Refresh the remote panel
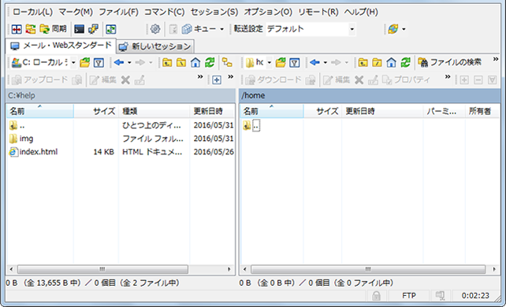This screenshot has width=506, height=307. point(406,62)
